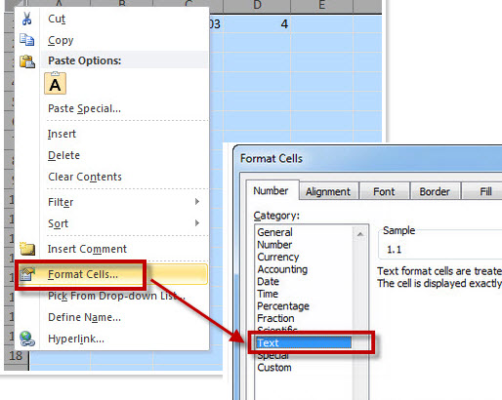Select Date in Category list

[x=268, y=282]
